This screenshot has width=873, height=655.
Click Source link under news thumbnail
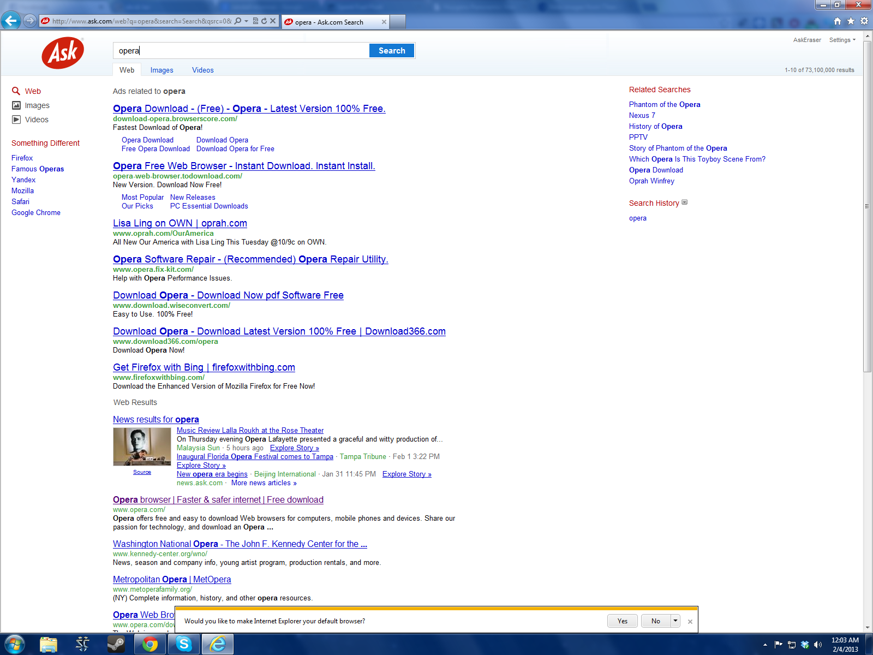(142, 472)
